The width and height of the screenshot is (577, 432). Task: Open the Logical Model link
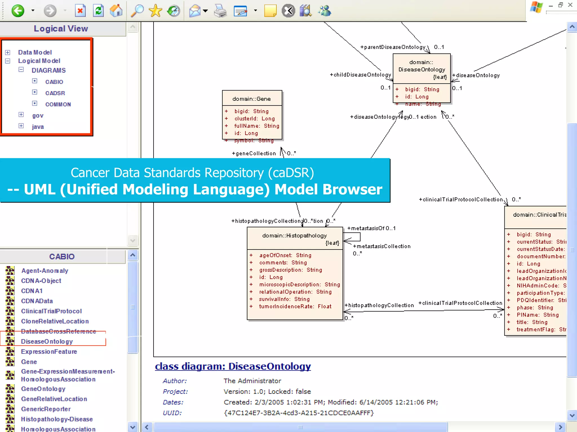point(39,61)
